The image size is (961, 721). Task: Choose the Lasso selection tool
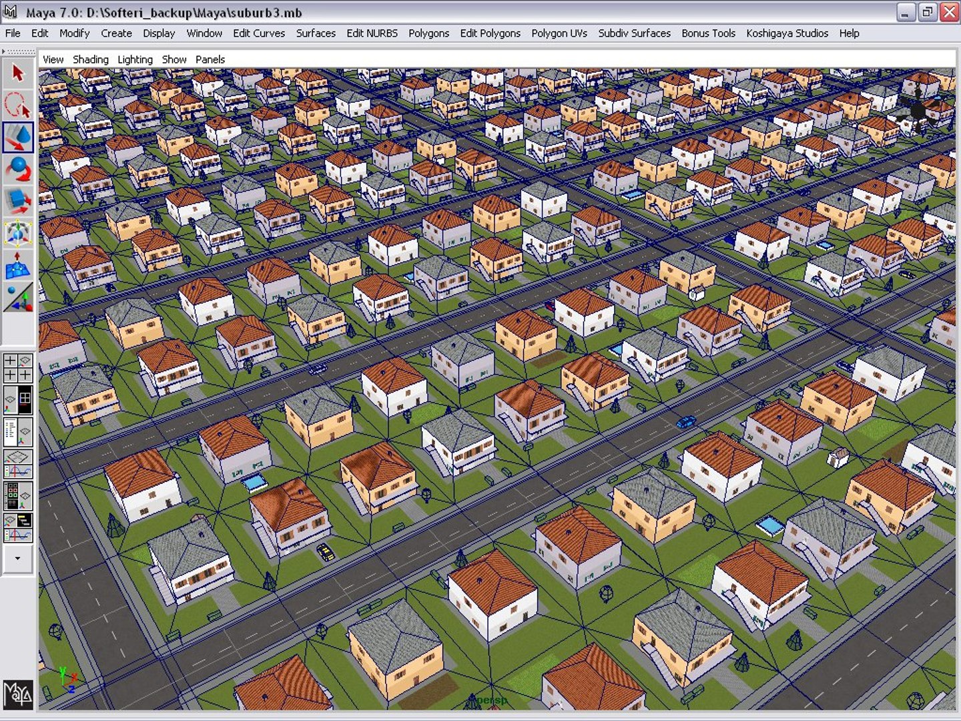pyautogui.click(x=18, y=105)
